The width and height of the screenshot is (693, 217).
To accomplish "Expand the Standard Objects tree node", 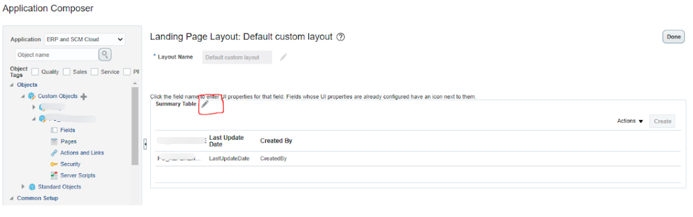I will tap(23, 187).
